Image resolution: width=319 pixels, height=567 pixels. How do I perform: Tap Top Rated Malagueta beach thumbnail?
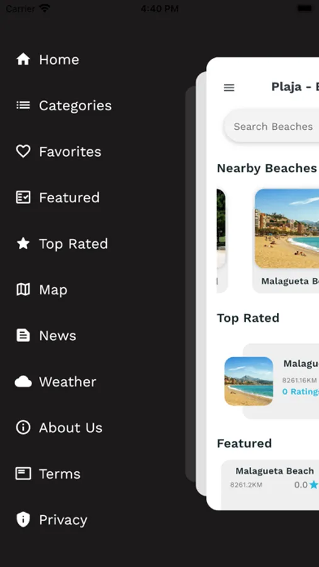pyautogui.click(x=249, y=381)
